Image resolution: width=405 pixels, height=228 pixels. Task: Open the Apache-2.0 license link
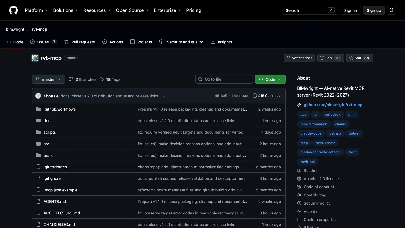click(321, 179)
